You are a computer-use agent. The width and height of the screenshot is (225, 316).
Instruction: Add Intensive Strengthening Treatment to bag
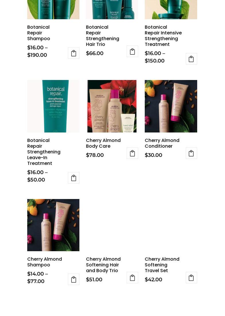coord(191,59)
